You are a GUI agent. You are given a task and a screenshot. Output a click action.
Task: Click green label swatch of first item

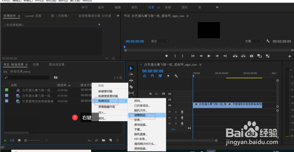pos(6,90)
